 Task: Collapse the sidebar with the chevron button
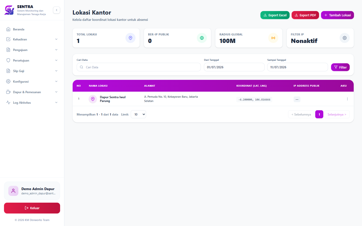[x=57, y=10]
